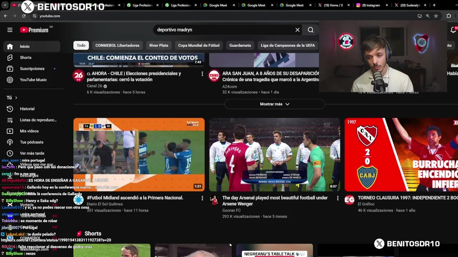Image resolution: width=458 pixels, height=257 pixels.
Task: Select the Todo filter chip
Action: pos(81,45)
